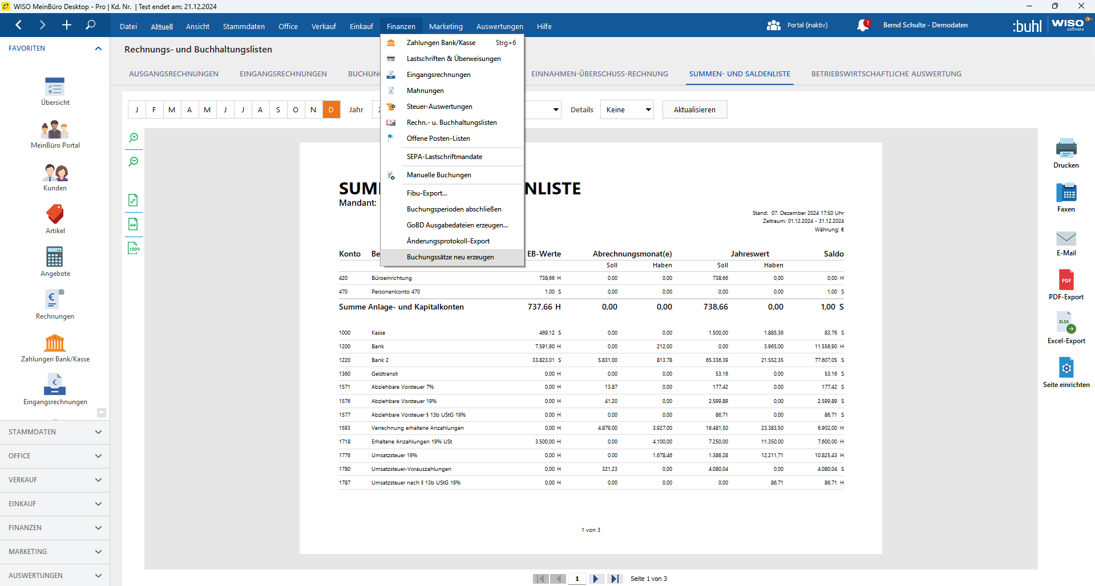Send report via E-Mail icon
The width and height of the screenshot is (1095, 586).
pos(1066,243)
